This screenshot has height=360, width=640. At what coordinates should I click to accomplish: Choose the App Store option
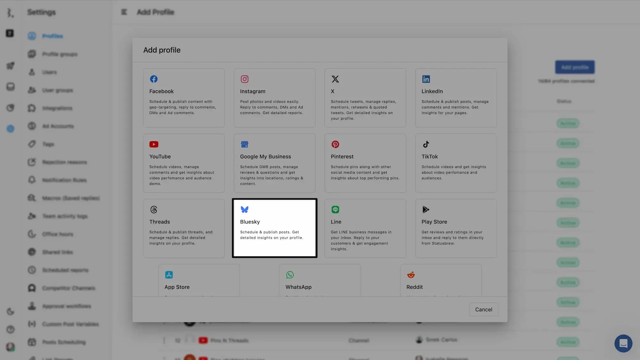point(199,282)
